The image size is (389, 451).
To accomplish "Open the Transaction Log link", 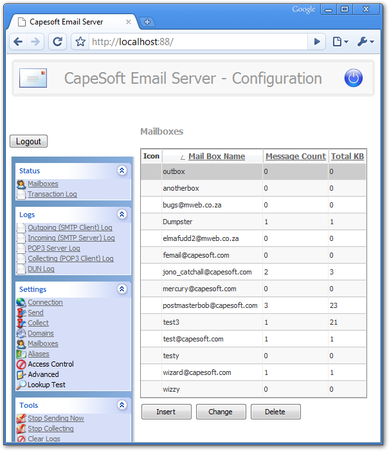I will pyautogui.click(x=52, y=194).
